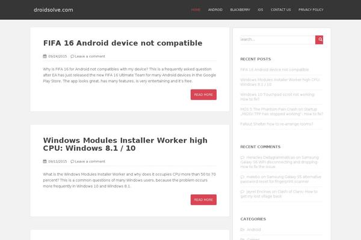
Task: Open recent post Windows Modules Installer Worker
Action: pyautogui.click(x=280, y=82)
